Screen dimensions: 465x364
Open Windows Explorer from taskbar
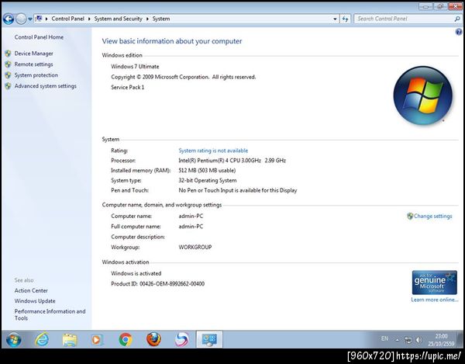point(70,339)
